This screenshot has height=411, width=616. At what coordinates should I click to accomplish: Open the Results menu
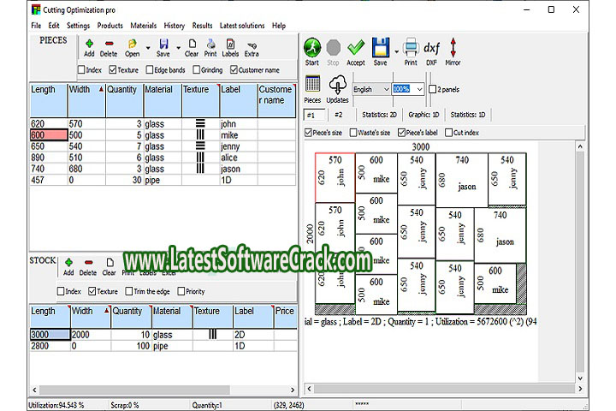202,26
